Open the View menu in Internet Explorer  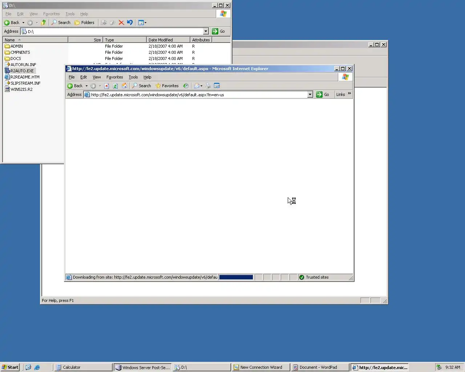(97, 77)
